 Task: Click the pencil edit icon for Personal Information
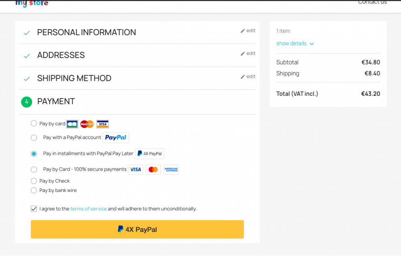click(x=243, y=31)
